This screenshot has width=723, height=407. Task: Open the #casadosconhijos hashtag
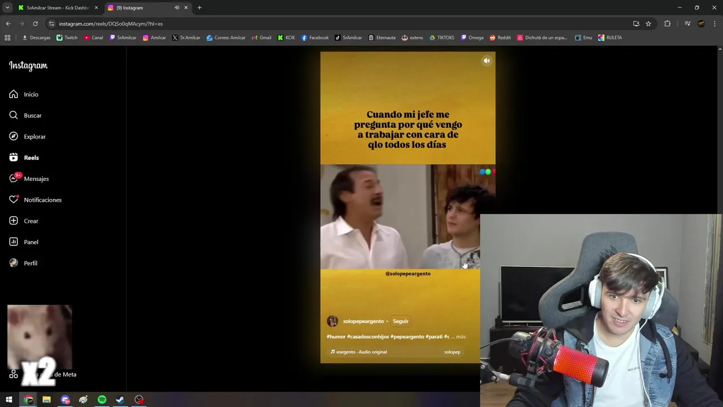tap(368, 337)
